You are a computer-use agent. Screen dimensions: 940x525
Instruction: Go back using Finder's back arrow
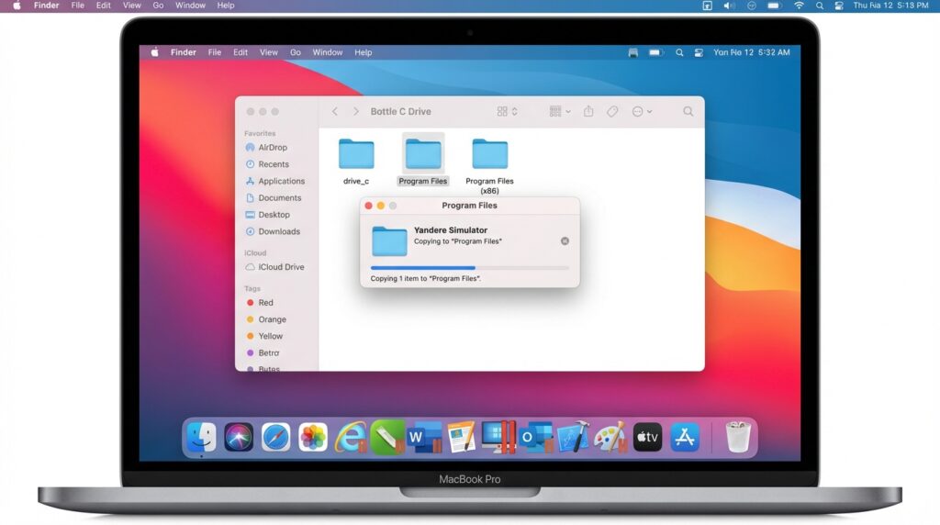[335, 111]
